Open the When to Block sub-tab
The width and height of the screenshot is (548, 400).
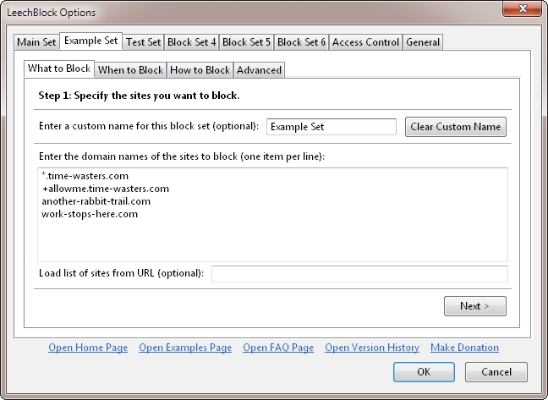(131, 70)
